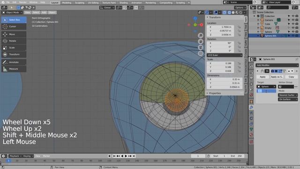This screenshot has width=300, height=169.
Task: Click the Copy modifier button
Action: tap(291, 77)
